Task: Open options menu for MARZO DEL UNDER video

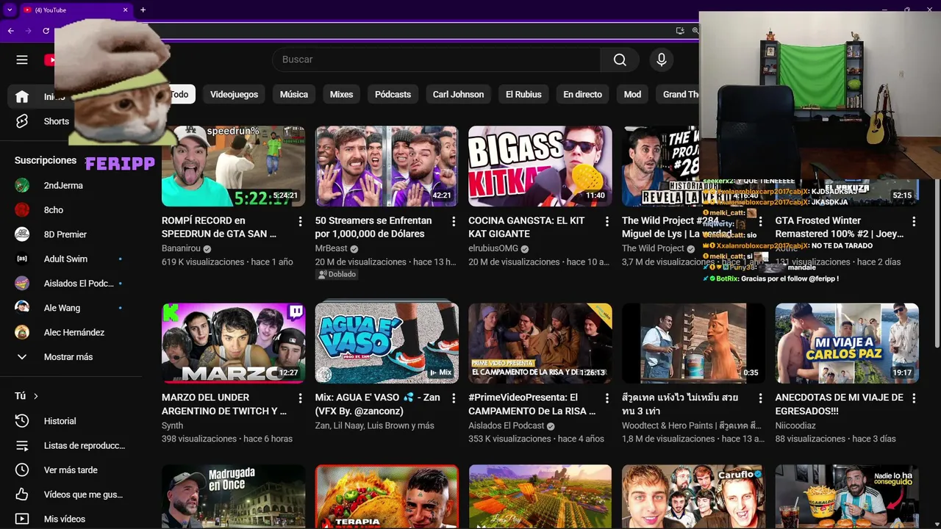Action: 300,398
